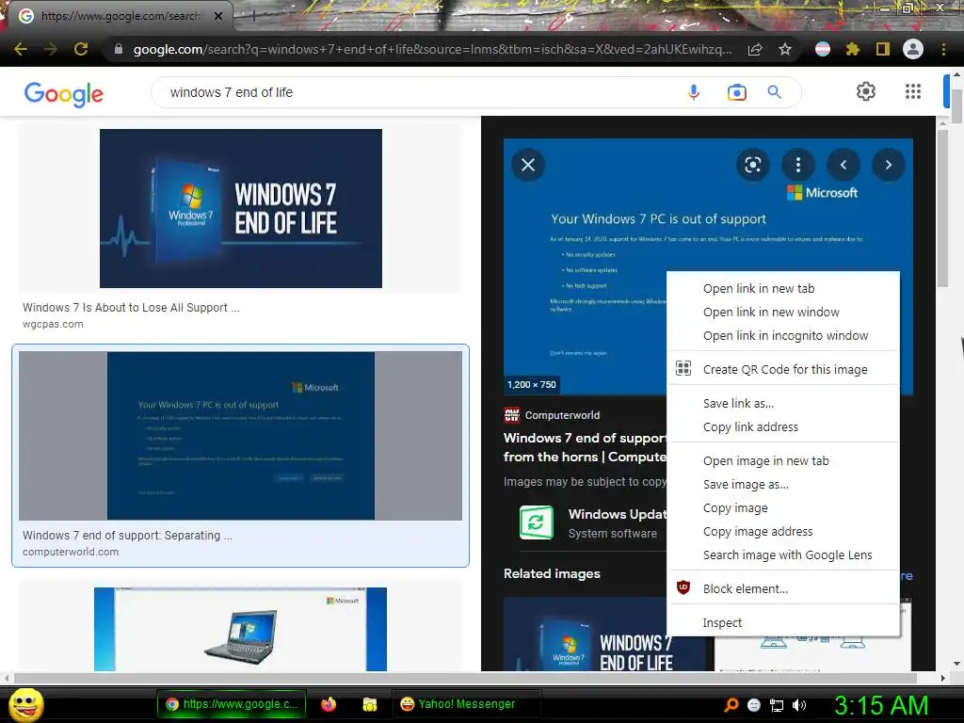
Task: Select uBlock Block element...
Action: tap(782, 589)
